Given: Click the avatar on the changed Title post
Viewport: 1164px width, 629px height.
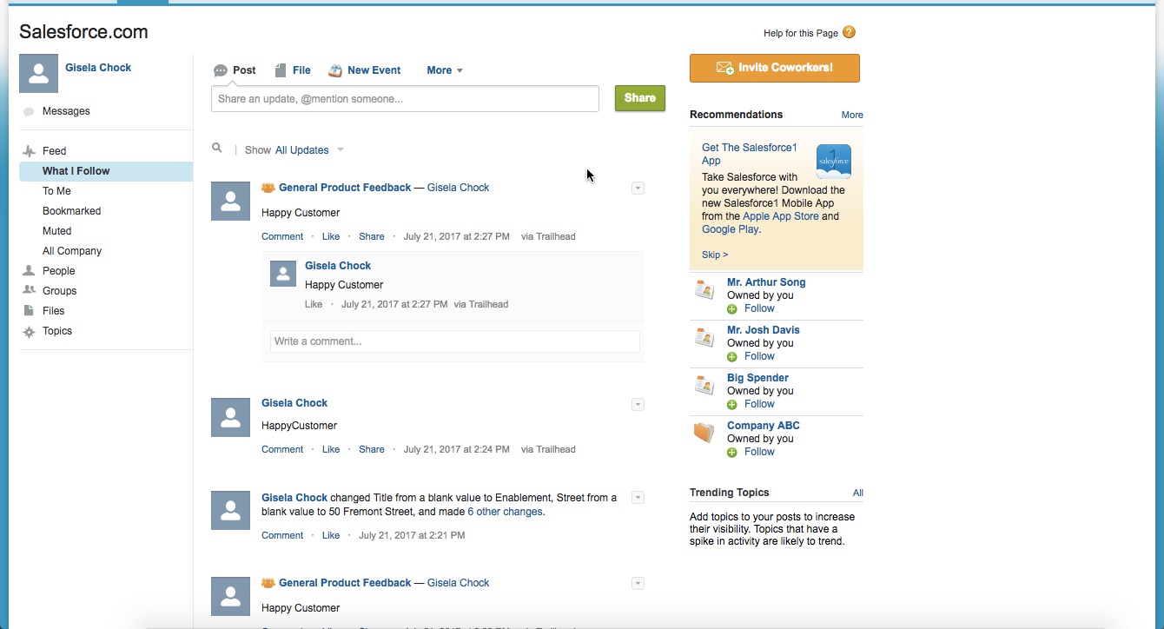Looking at the screenshot, I should (230, 511).
